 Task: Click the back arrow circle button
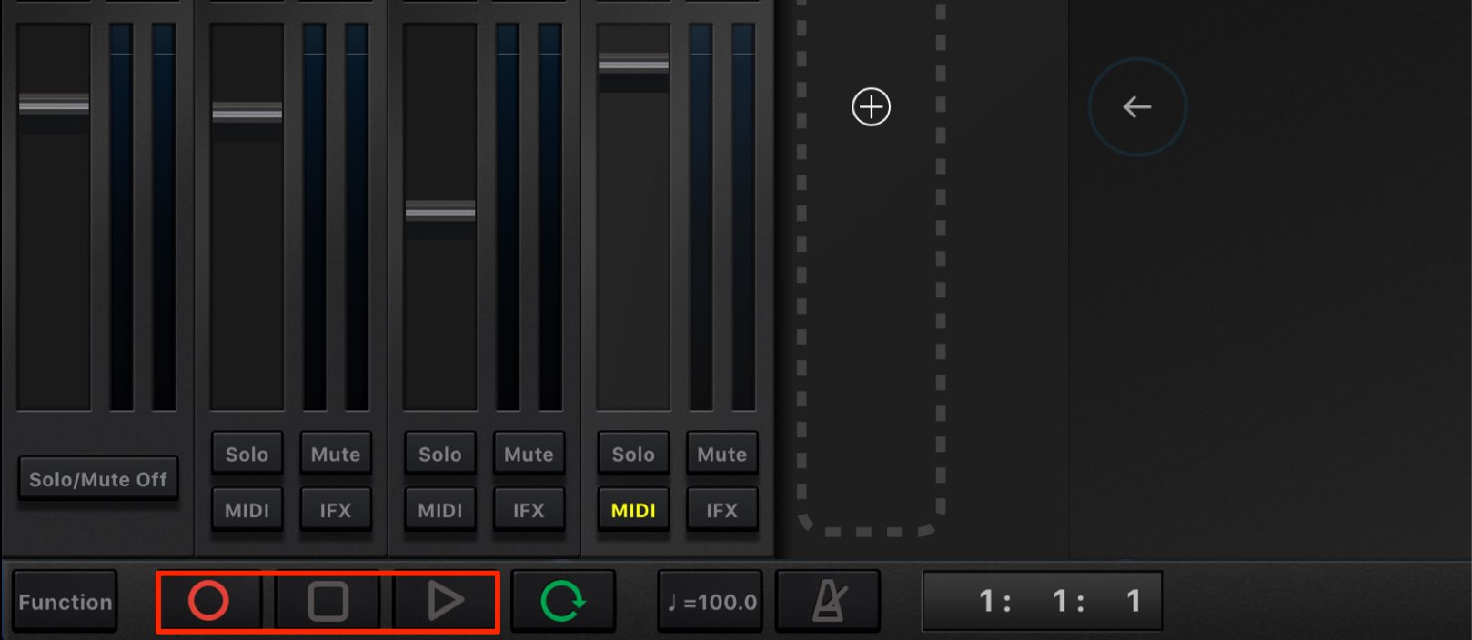1137,107
